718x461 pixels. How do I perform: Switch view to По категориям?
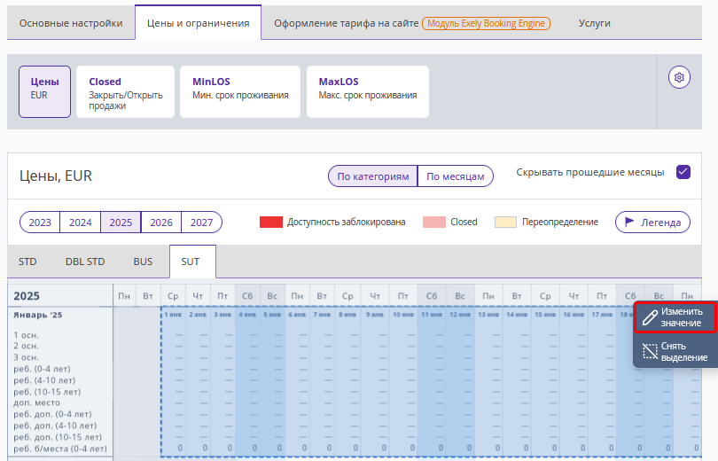click(372, 176)
